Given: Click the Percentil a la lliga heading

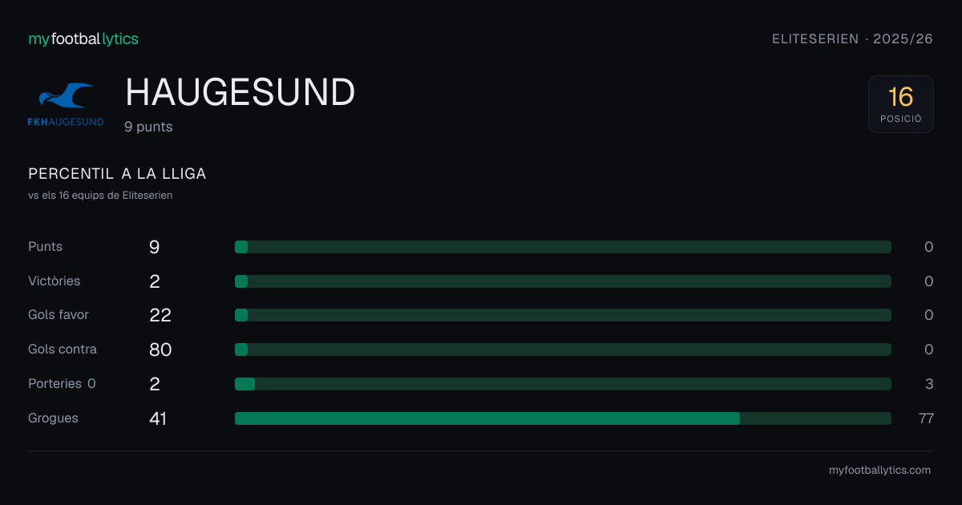Looking at the screenshot, I should (117, 174).
